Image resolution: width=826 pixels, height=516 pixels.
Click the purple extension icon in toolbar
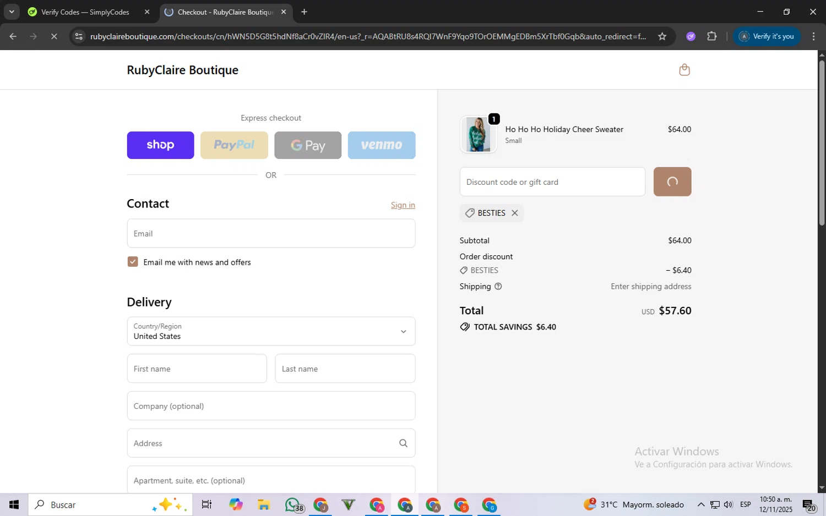[x=691, y=36]
